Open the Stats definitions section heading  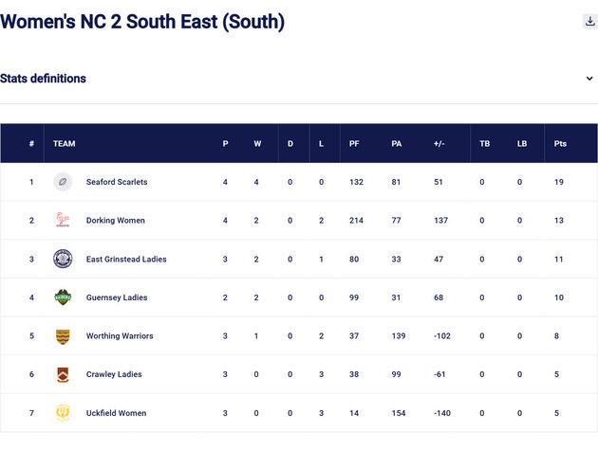(44, 79)
